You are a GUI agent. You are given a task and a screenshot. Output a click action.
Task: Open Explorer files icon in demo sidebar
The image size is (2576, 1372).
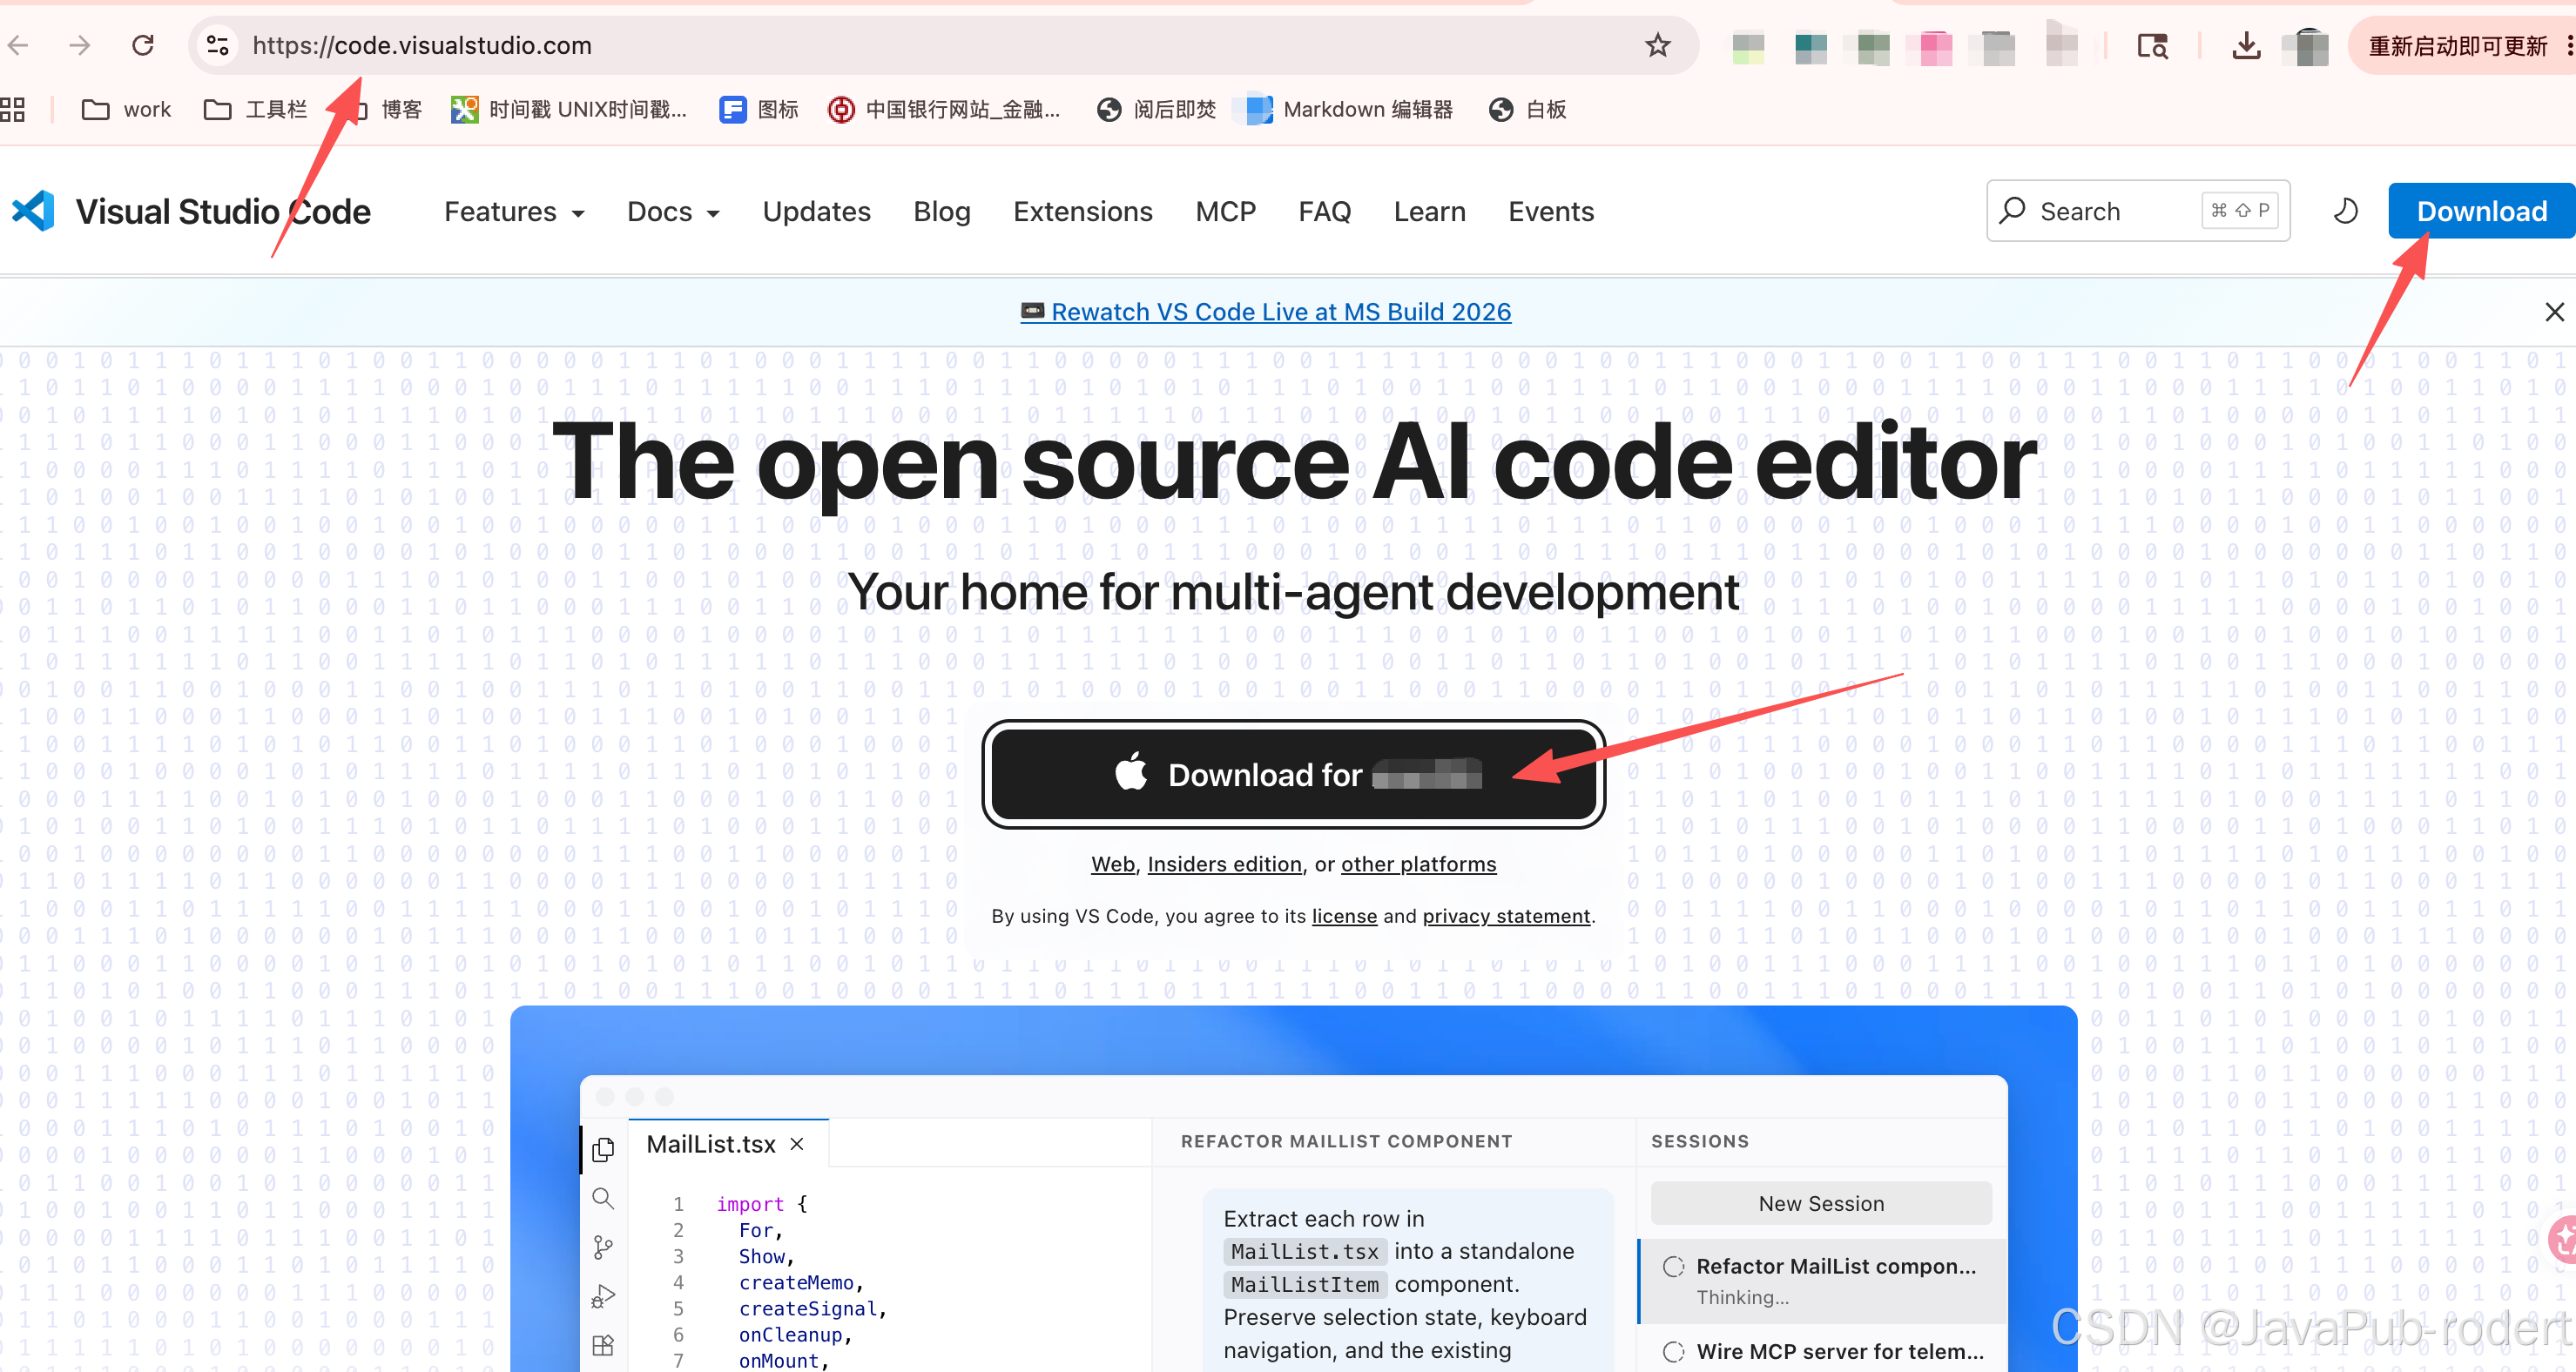coord(603,1150)
